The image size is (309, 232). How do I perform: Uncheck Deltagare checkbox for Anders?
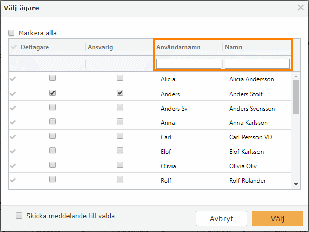(x=53, y=93)
